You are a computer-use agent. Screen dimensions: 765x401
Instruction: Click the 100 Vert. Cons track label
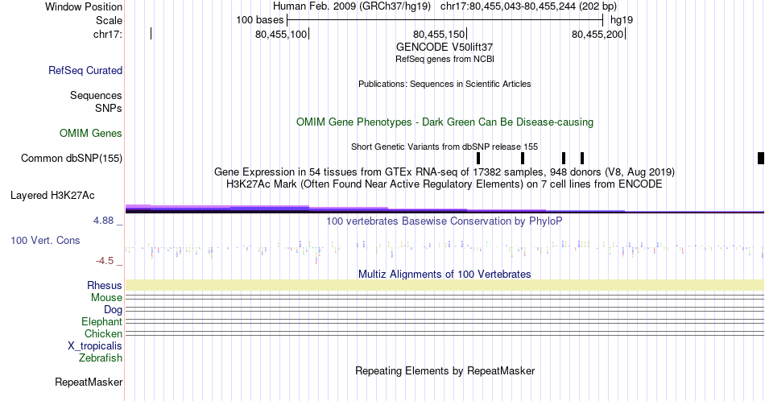(45, 240)
